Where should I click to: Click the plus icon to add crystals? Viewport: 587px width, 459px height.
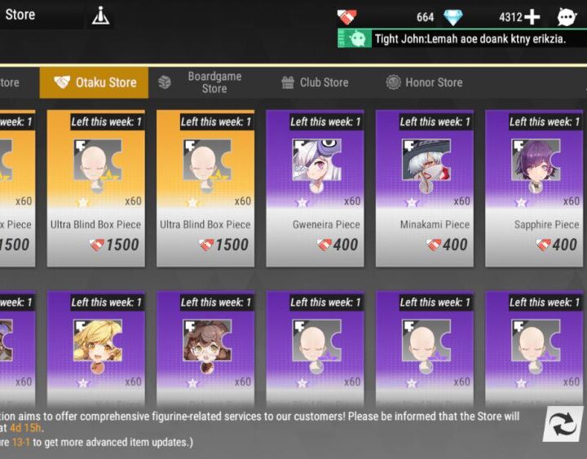(x=532, y=17)
